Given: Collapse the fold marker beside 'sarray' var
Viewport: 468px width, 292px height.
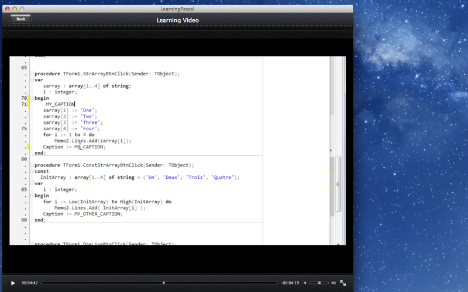Looking at the screenshot, I should point(32,80).
